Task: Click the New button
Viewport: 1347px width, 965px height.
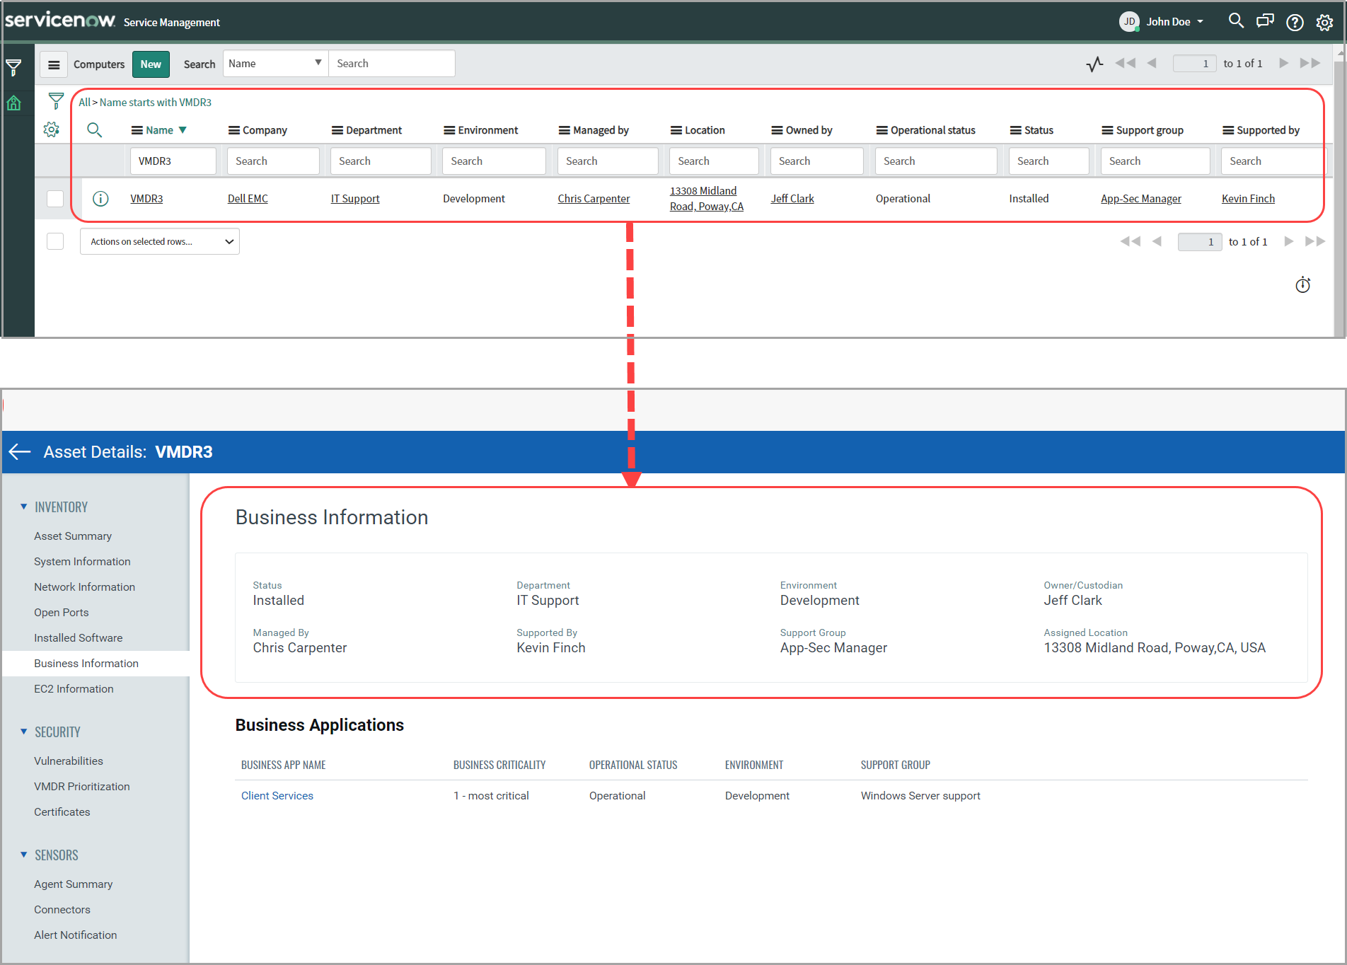Action: (x=151, y=64)
